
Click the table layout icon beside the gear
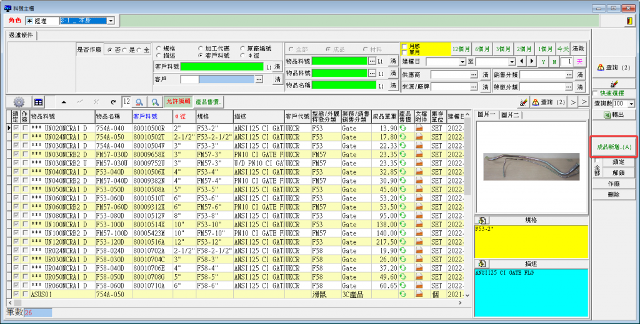point(38,102)
